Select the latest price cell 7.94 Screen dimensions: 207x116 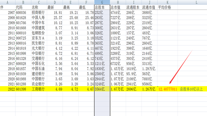point(55,69)
